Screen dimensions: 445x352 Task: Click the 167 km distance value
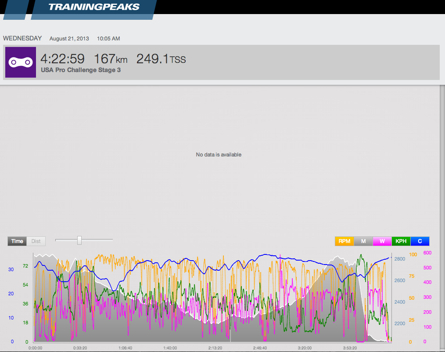111,59
